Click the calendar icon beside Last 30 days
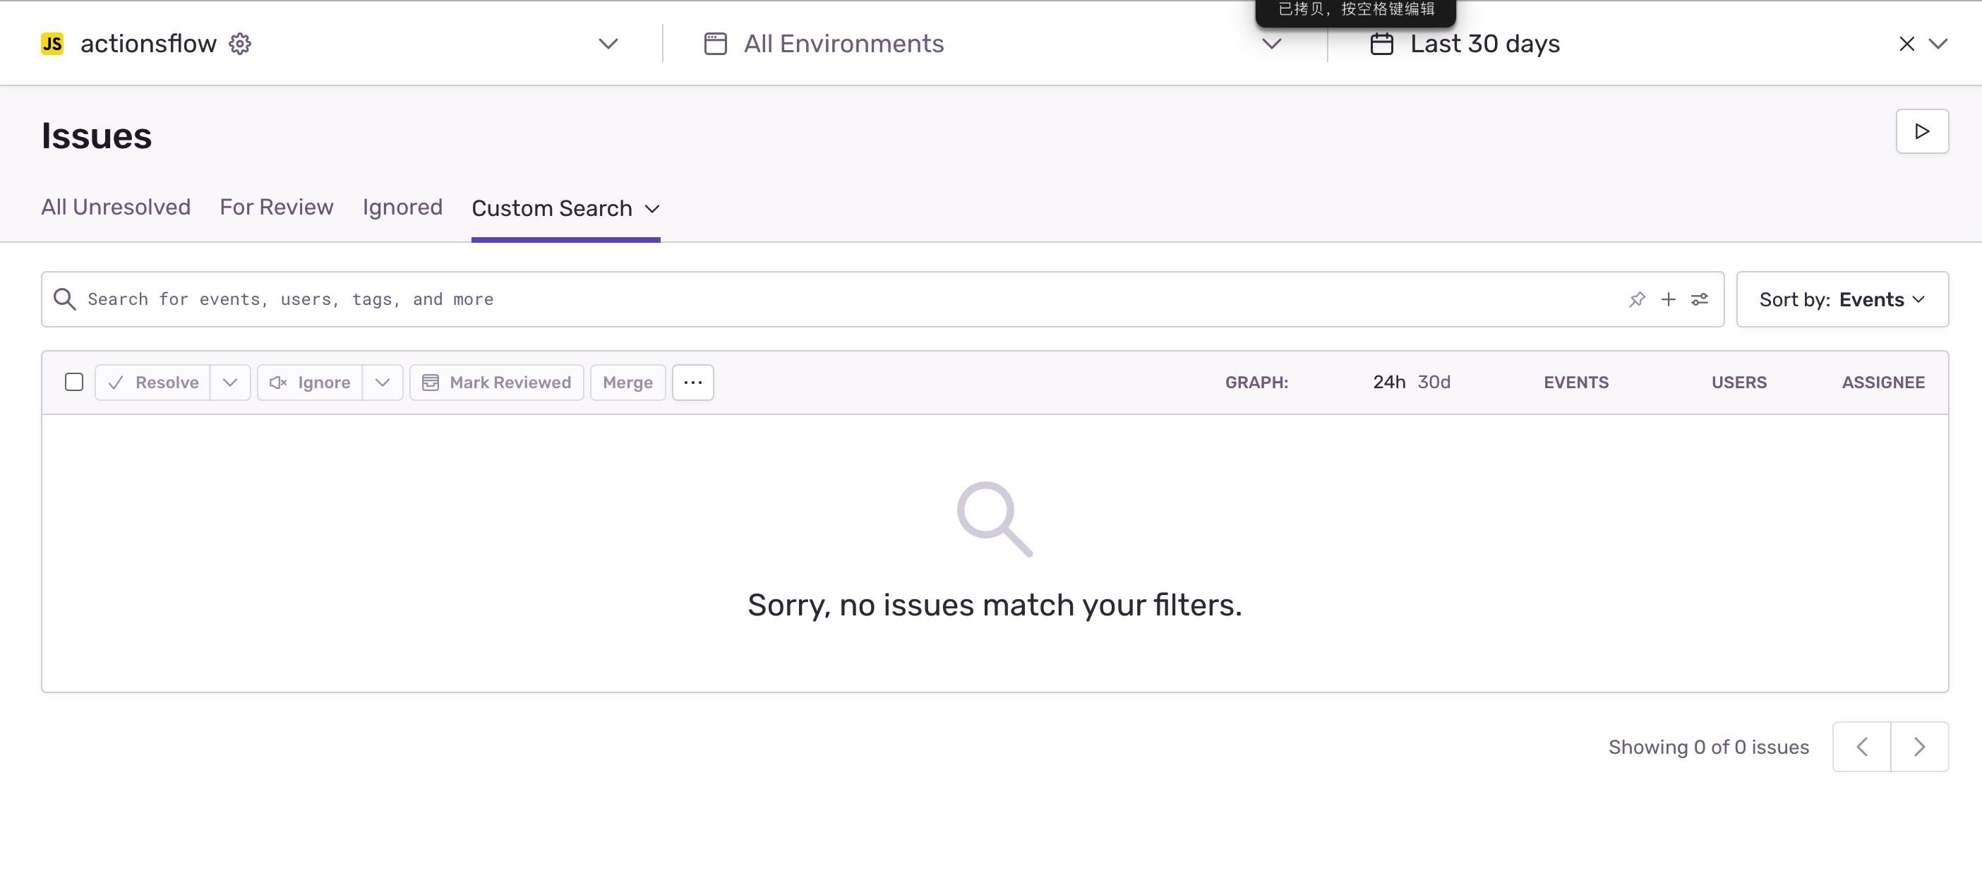This screenshot has width=1982, height=871. coord(1381,44)
